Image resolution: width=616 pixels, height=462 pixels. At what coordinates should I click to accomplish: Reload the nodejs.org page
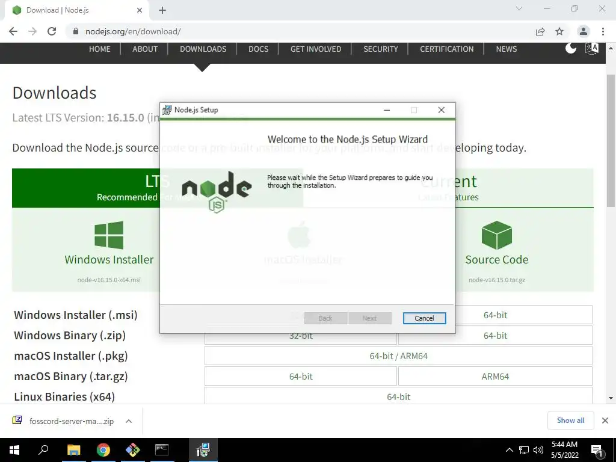[x=52, y=31]
